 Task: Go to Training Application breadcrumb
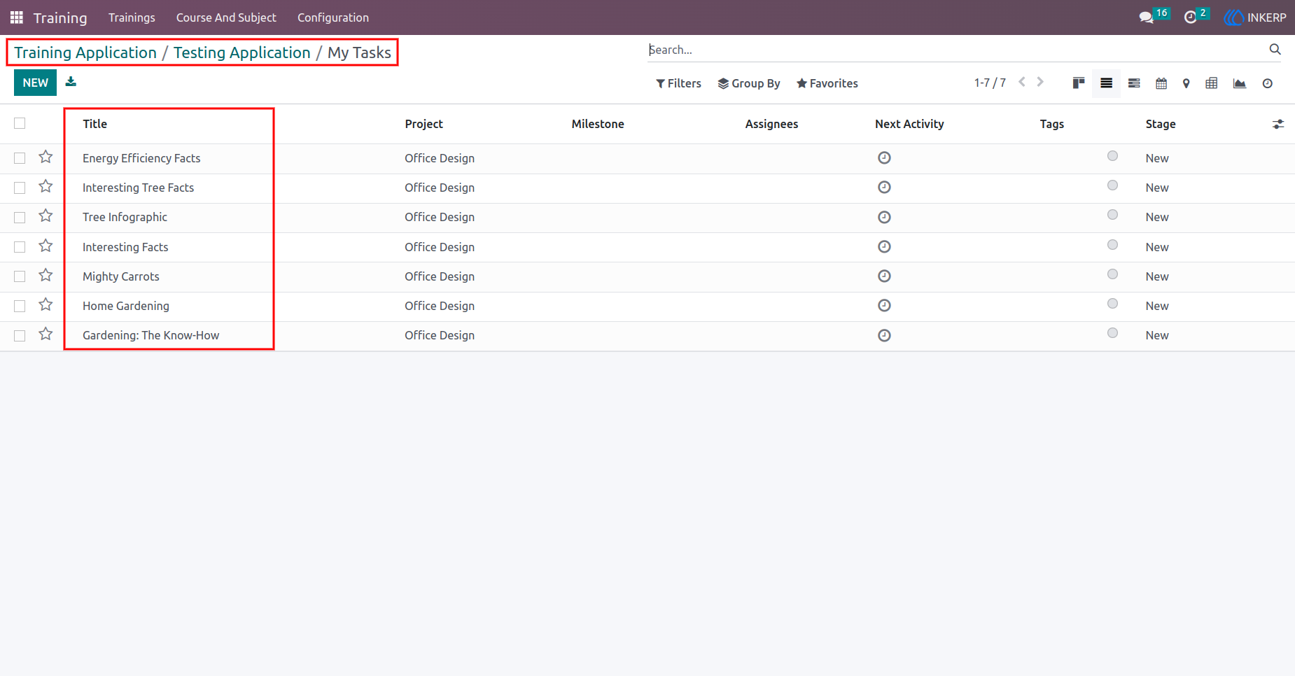pos(85,52)
